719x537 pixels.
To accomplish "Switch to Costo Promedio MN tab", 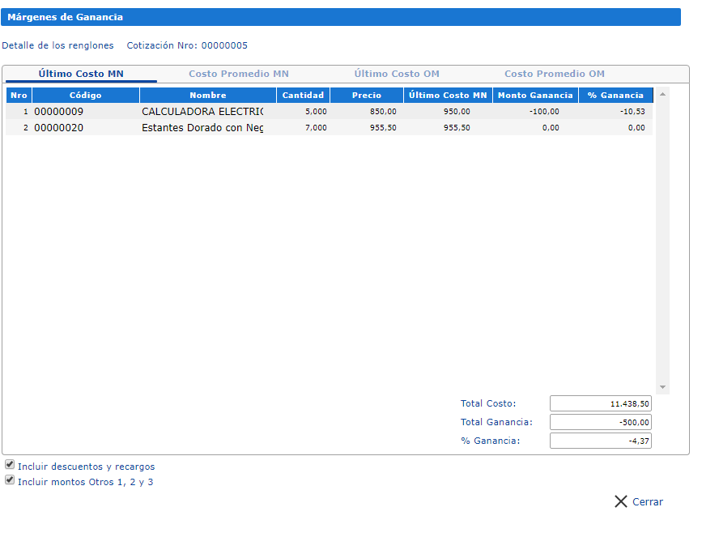I will tap(238, 74).
